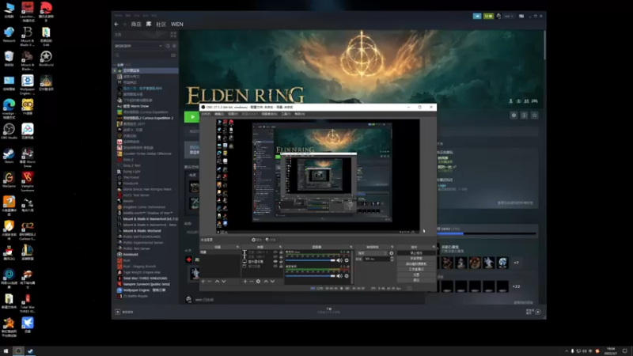Open Elden Ring manage gear in Steam
The height and width of the screenshot is (356, 633).
514,116
